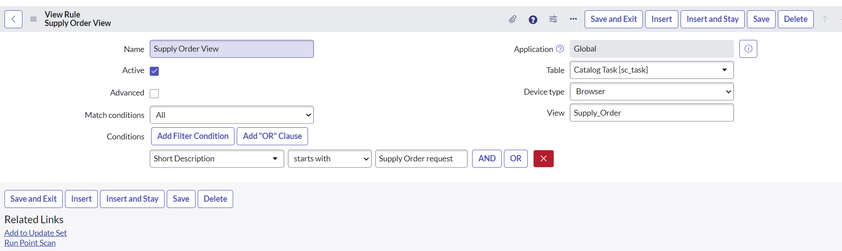Open the Short Description field selector
The height and width of the screenshot is (251, 842).
[217, 159]
